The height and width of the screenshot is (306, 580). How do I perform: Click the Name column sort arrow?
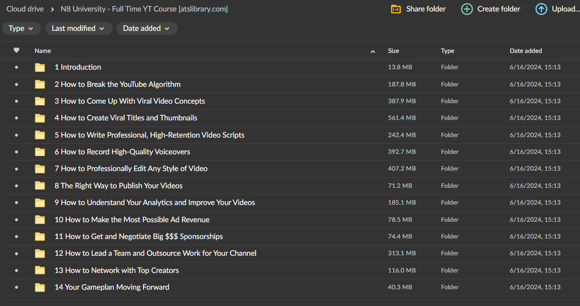point(373,51)
